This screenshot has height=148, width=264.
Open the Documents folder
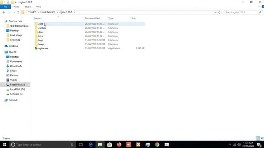pos(16,61)
